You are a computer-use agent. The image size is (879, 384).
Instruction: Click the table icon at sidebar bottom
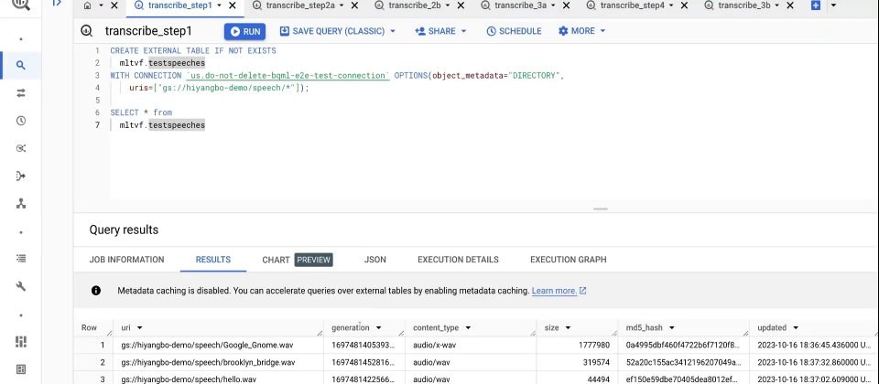(21, 369)
